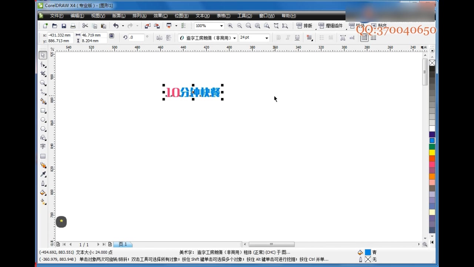
Task: Pick the yellow swatch in the palette
Action: pos(432,152)
